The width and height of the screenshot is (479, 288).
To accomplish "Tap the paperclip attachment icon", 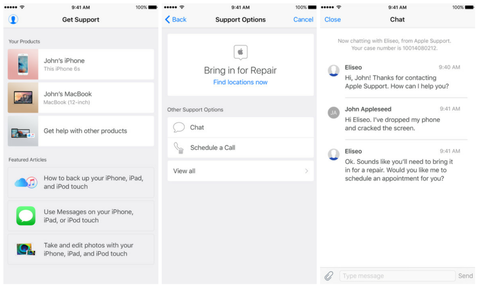I will 329,276.
